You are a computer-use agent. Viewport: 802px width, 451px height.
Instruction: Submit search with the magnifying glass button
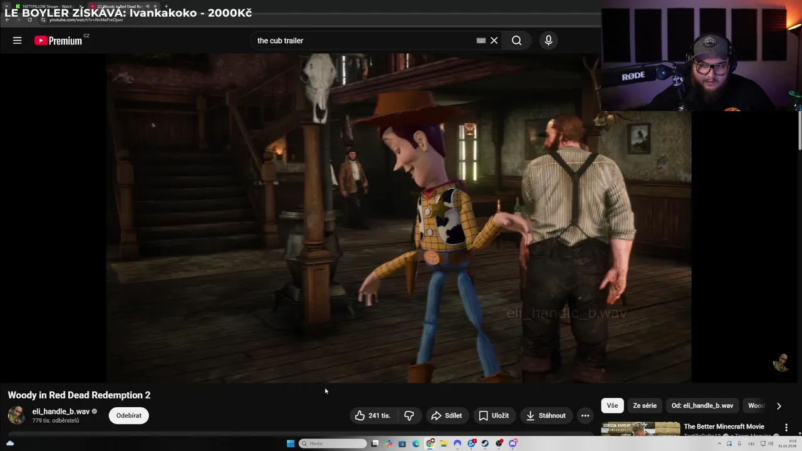tap(516, 41)
